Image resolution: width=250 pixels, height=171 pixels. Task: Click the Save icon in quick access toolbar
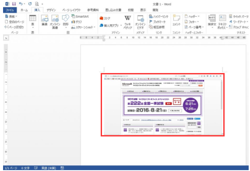tap(14, 4)
